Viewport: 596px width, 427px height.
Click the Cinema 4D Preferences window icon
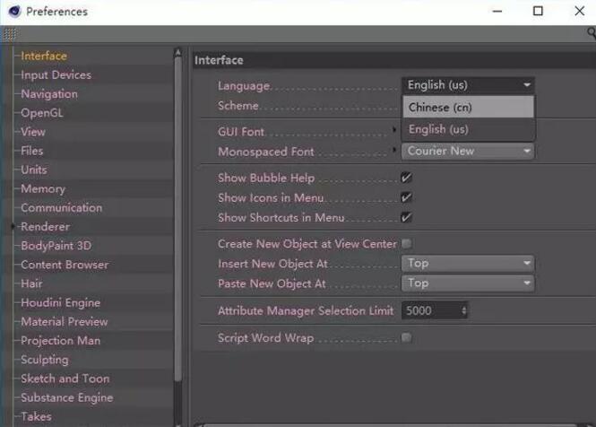[13, 12]
